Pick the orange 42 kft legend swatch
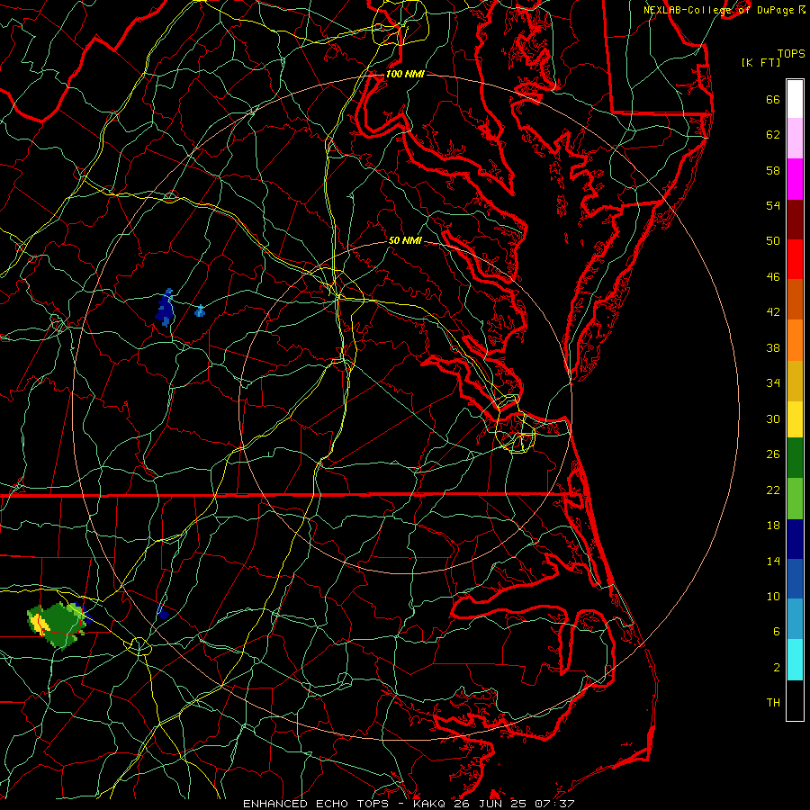The width and height of the screenshot is (810, 810). 795,340
